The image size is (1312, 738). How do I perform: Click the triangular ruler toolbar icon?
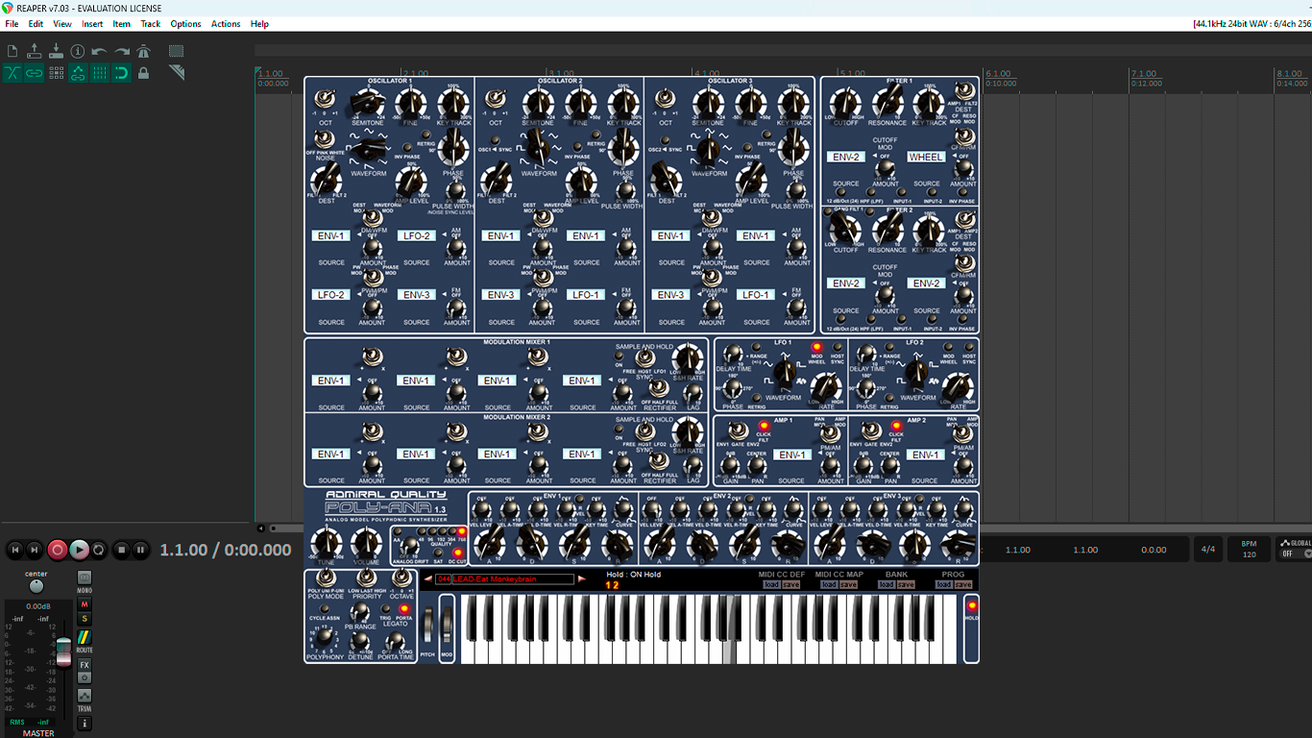[x=177, y=73]
